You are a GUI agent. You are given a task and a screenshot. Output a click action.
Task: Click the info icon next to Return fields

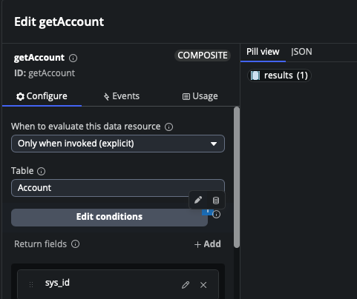(76, 244)
